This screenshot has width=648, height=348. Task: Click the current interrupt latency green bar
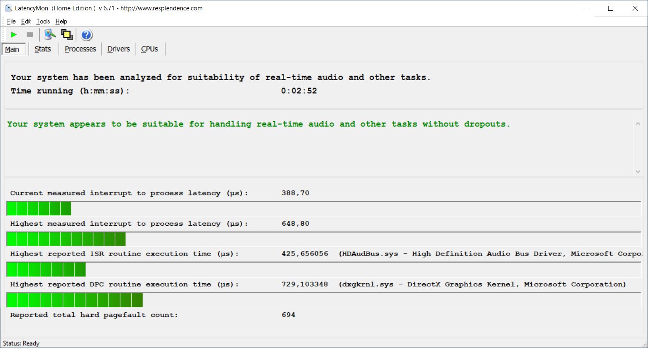pos(39,209)
